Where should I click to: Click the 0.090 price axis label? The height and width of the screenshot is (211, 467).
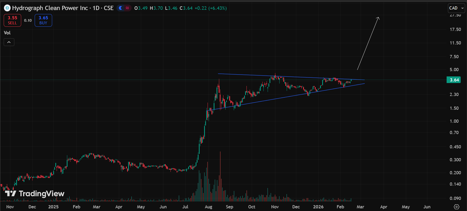click(455, 198)
